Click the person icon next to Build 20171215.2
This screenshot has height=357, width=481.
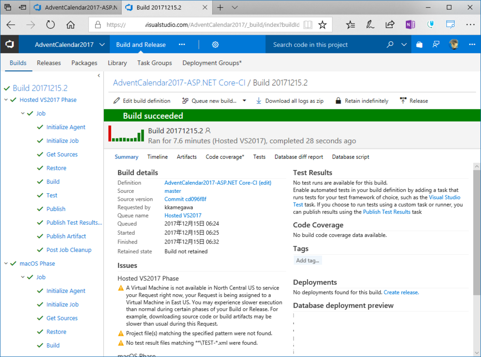(208, 131)
